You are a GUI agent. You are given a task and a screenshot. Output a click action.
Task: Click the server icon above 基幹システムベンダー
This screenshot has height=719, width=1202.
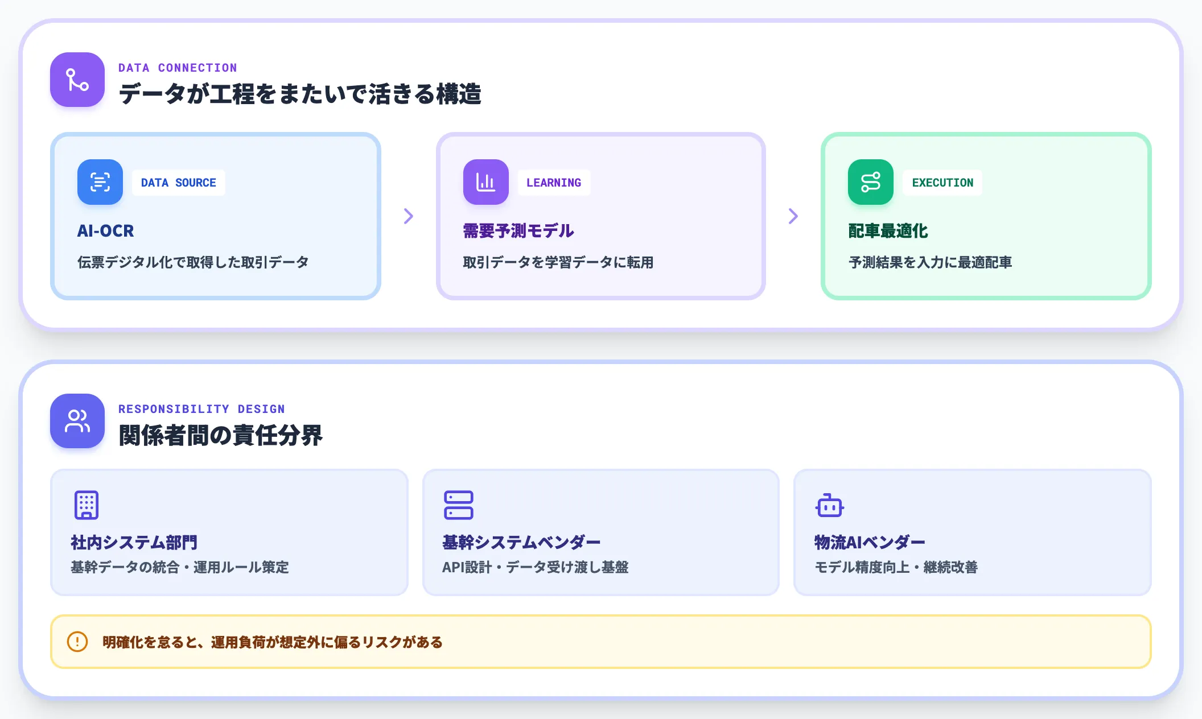458,505
